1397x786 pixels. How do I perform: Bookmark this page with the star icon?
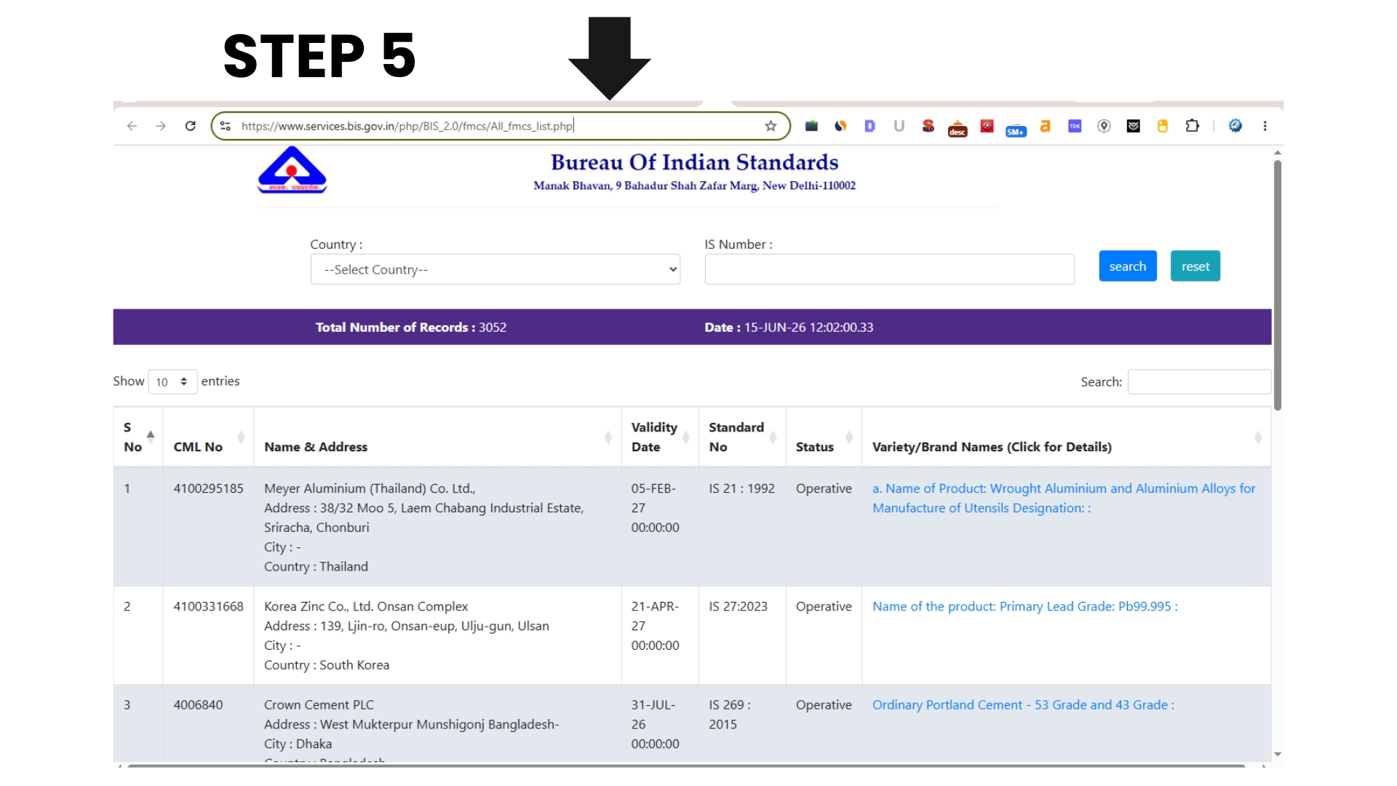pos(771,126)
